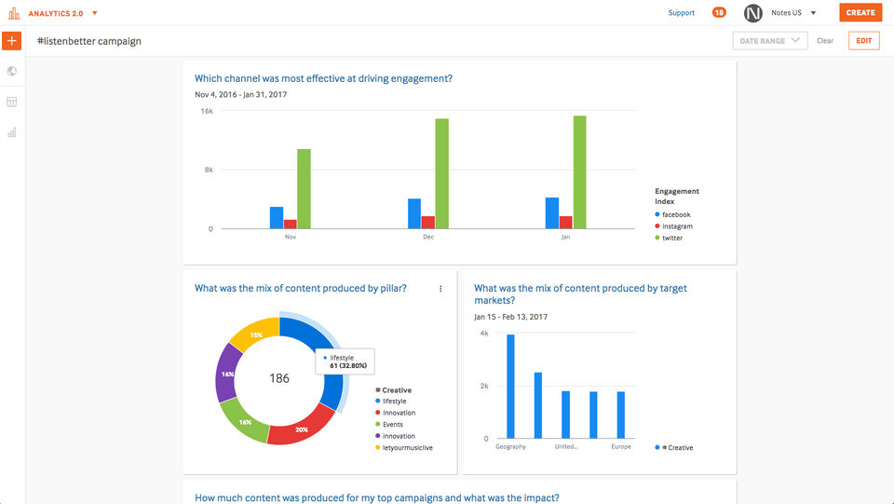Click the Engagement Index legend heading
Screen dimensions: 894x504
click(x=677, y=197)
